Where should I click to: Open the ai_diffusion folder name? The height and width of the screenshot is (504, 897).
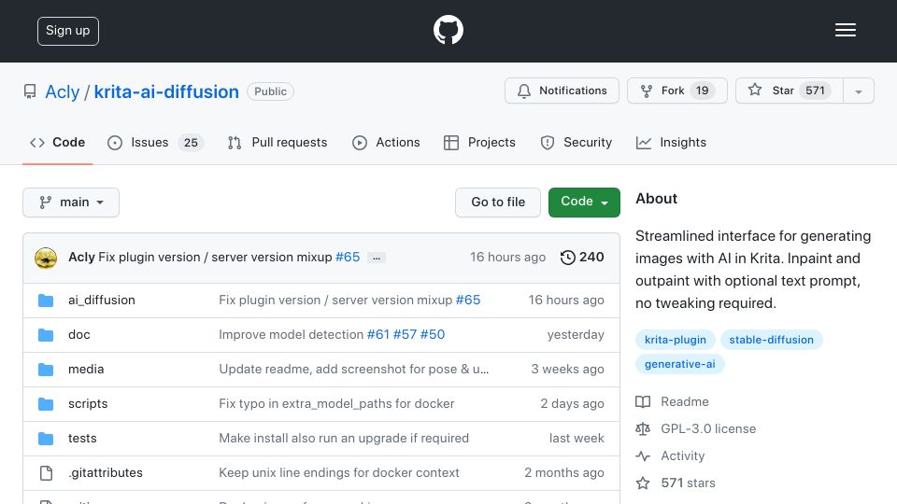click(x=102, y=300)
